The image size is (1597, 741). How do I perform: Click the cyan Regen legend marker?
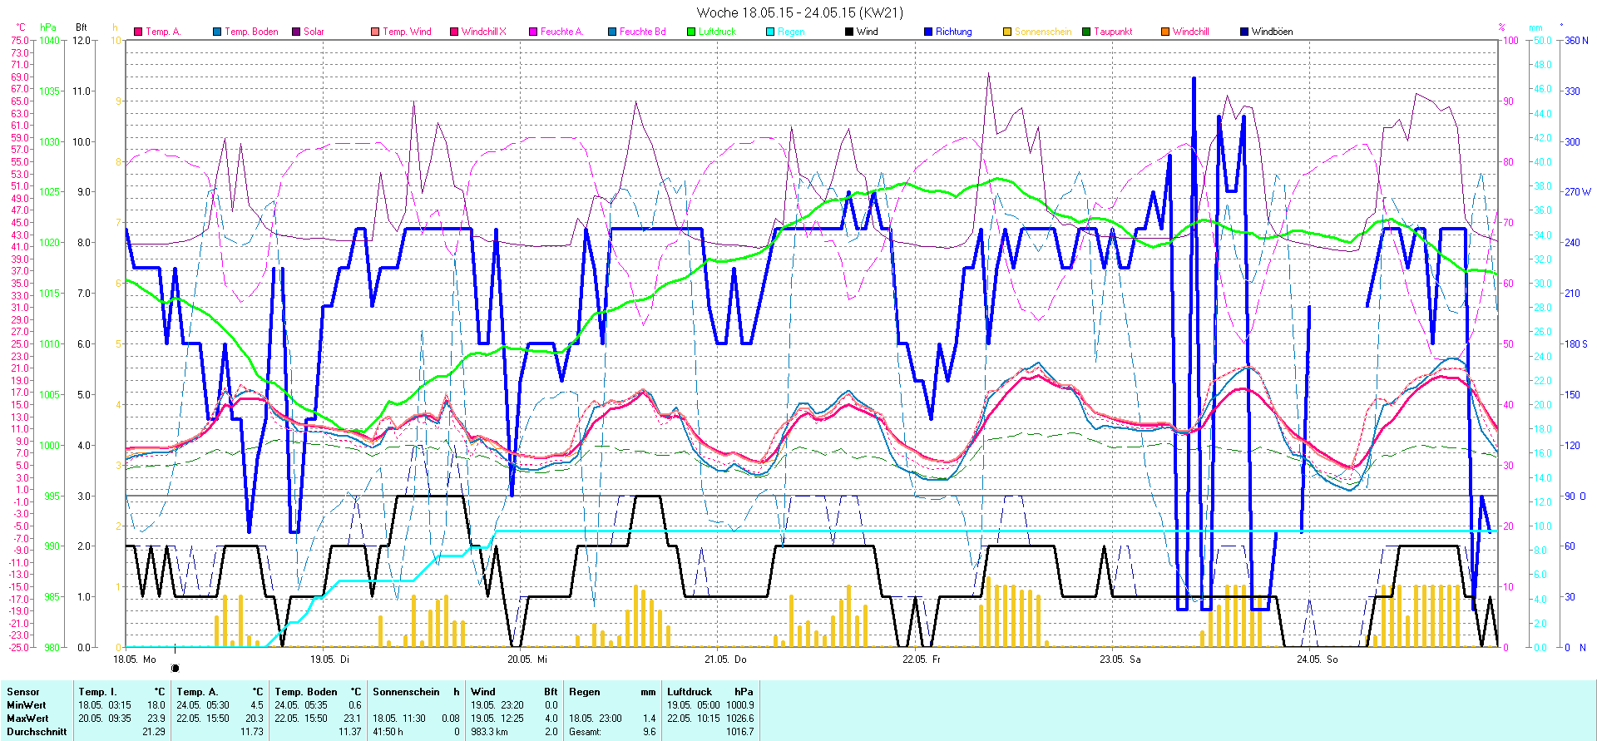pos(770,32)
